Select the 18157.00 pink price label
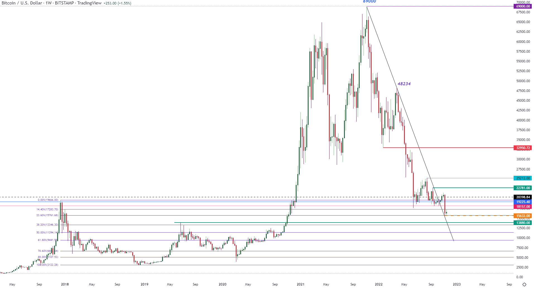Image resolution: width=534 pixels, height=288 pixels. [x=523, y=207]
